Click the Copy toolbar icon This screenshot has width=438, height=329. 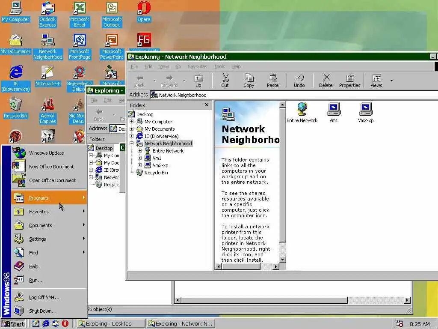pos(249,81)
